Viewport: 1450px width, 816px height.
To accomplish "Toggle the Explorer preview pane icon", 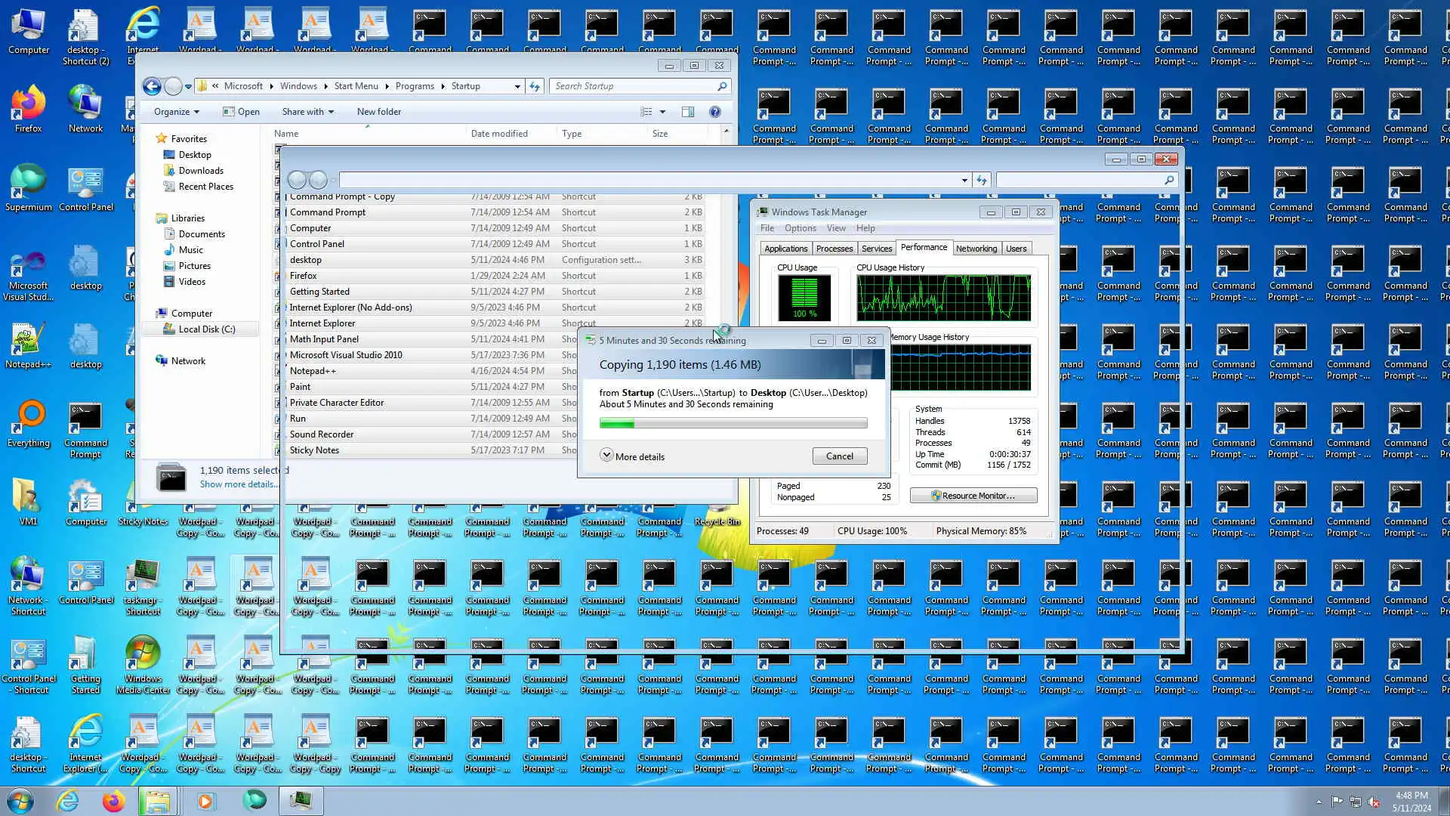I will pos(687,112).
